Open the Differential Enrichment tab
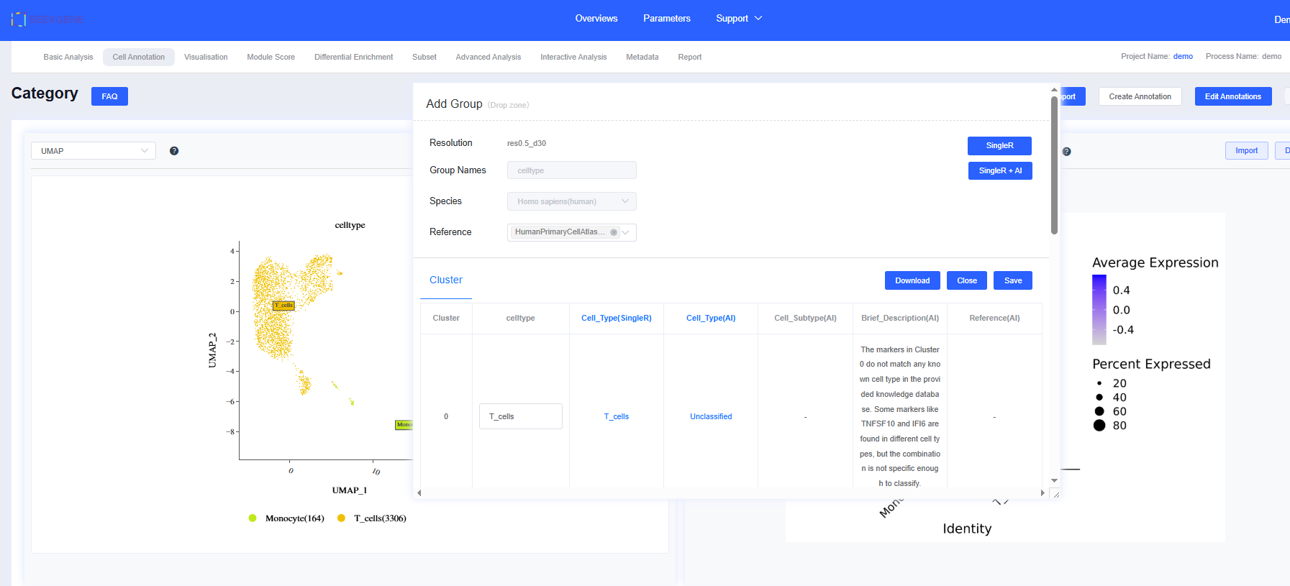The width and height of the screenshot is (1290, 586). pyautogui.click(x=353, y=57)
